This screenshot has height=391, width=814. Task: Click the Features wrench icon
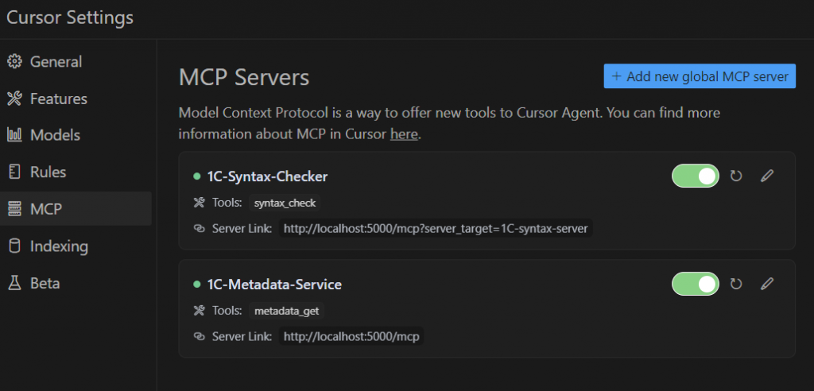coord(14,98)
